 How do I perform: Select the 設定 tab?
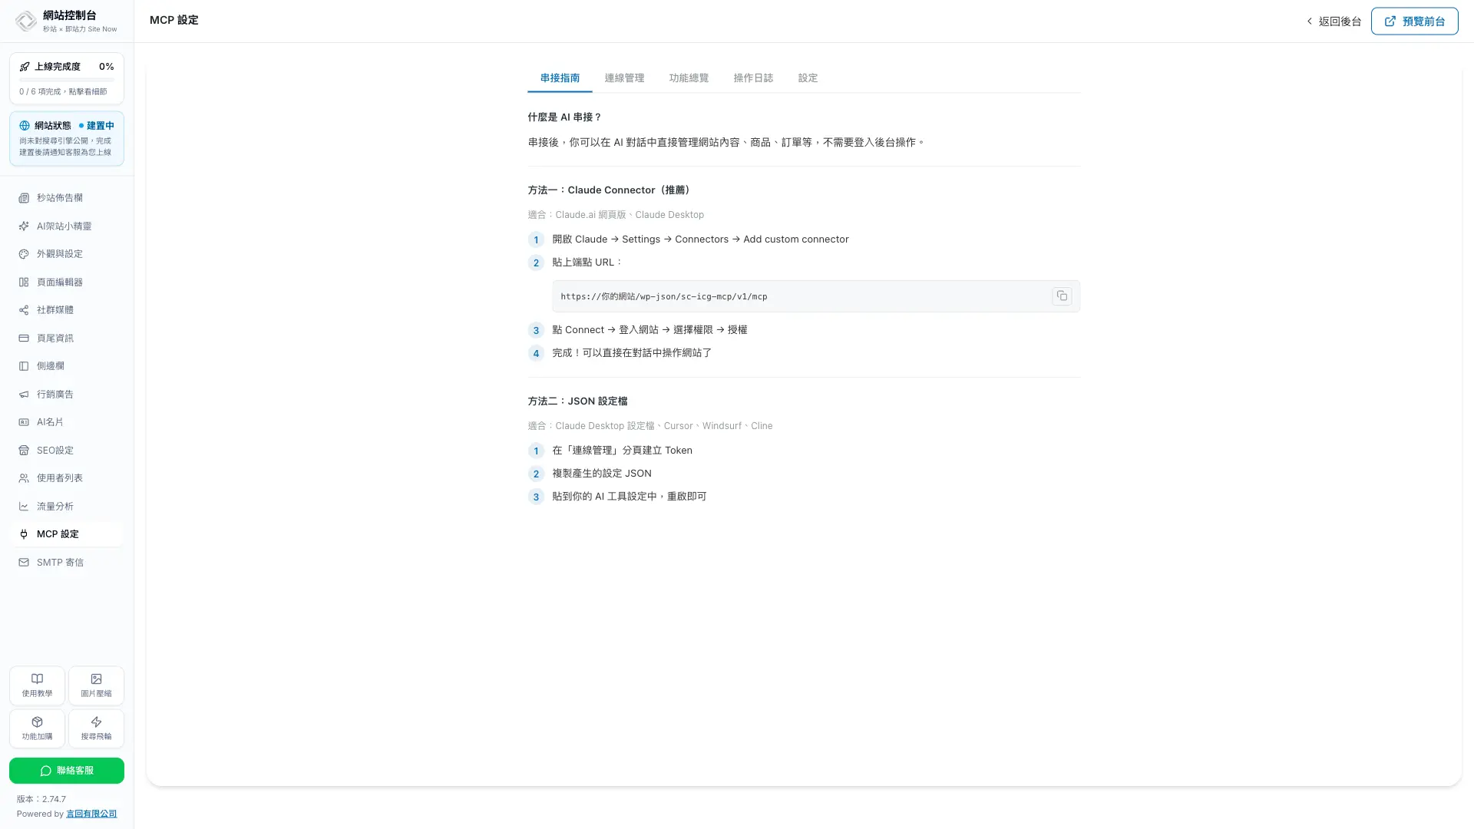[808, 78]
